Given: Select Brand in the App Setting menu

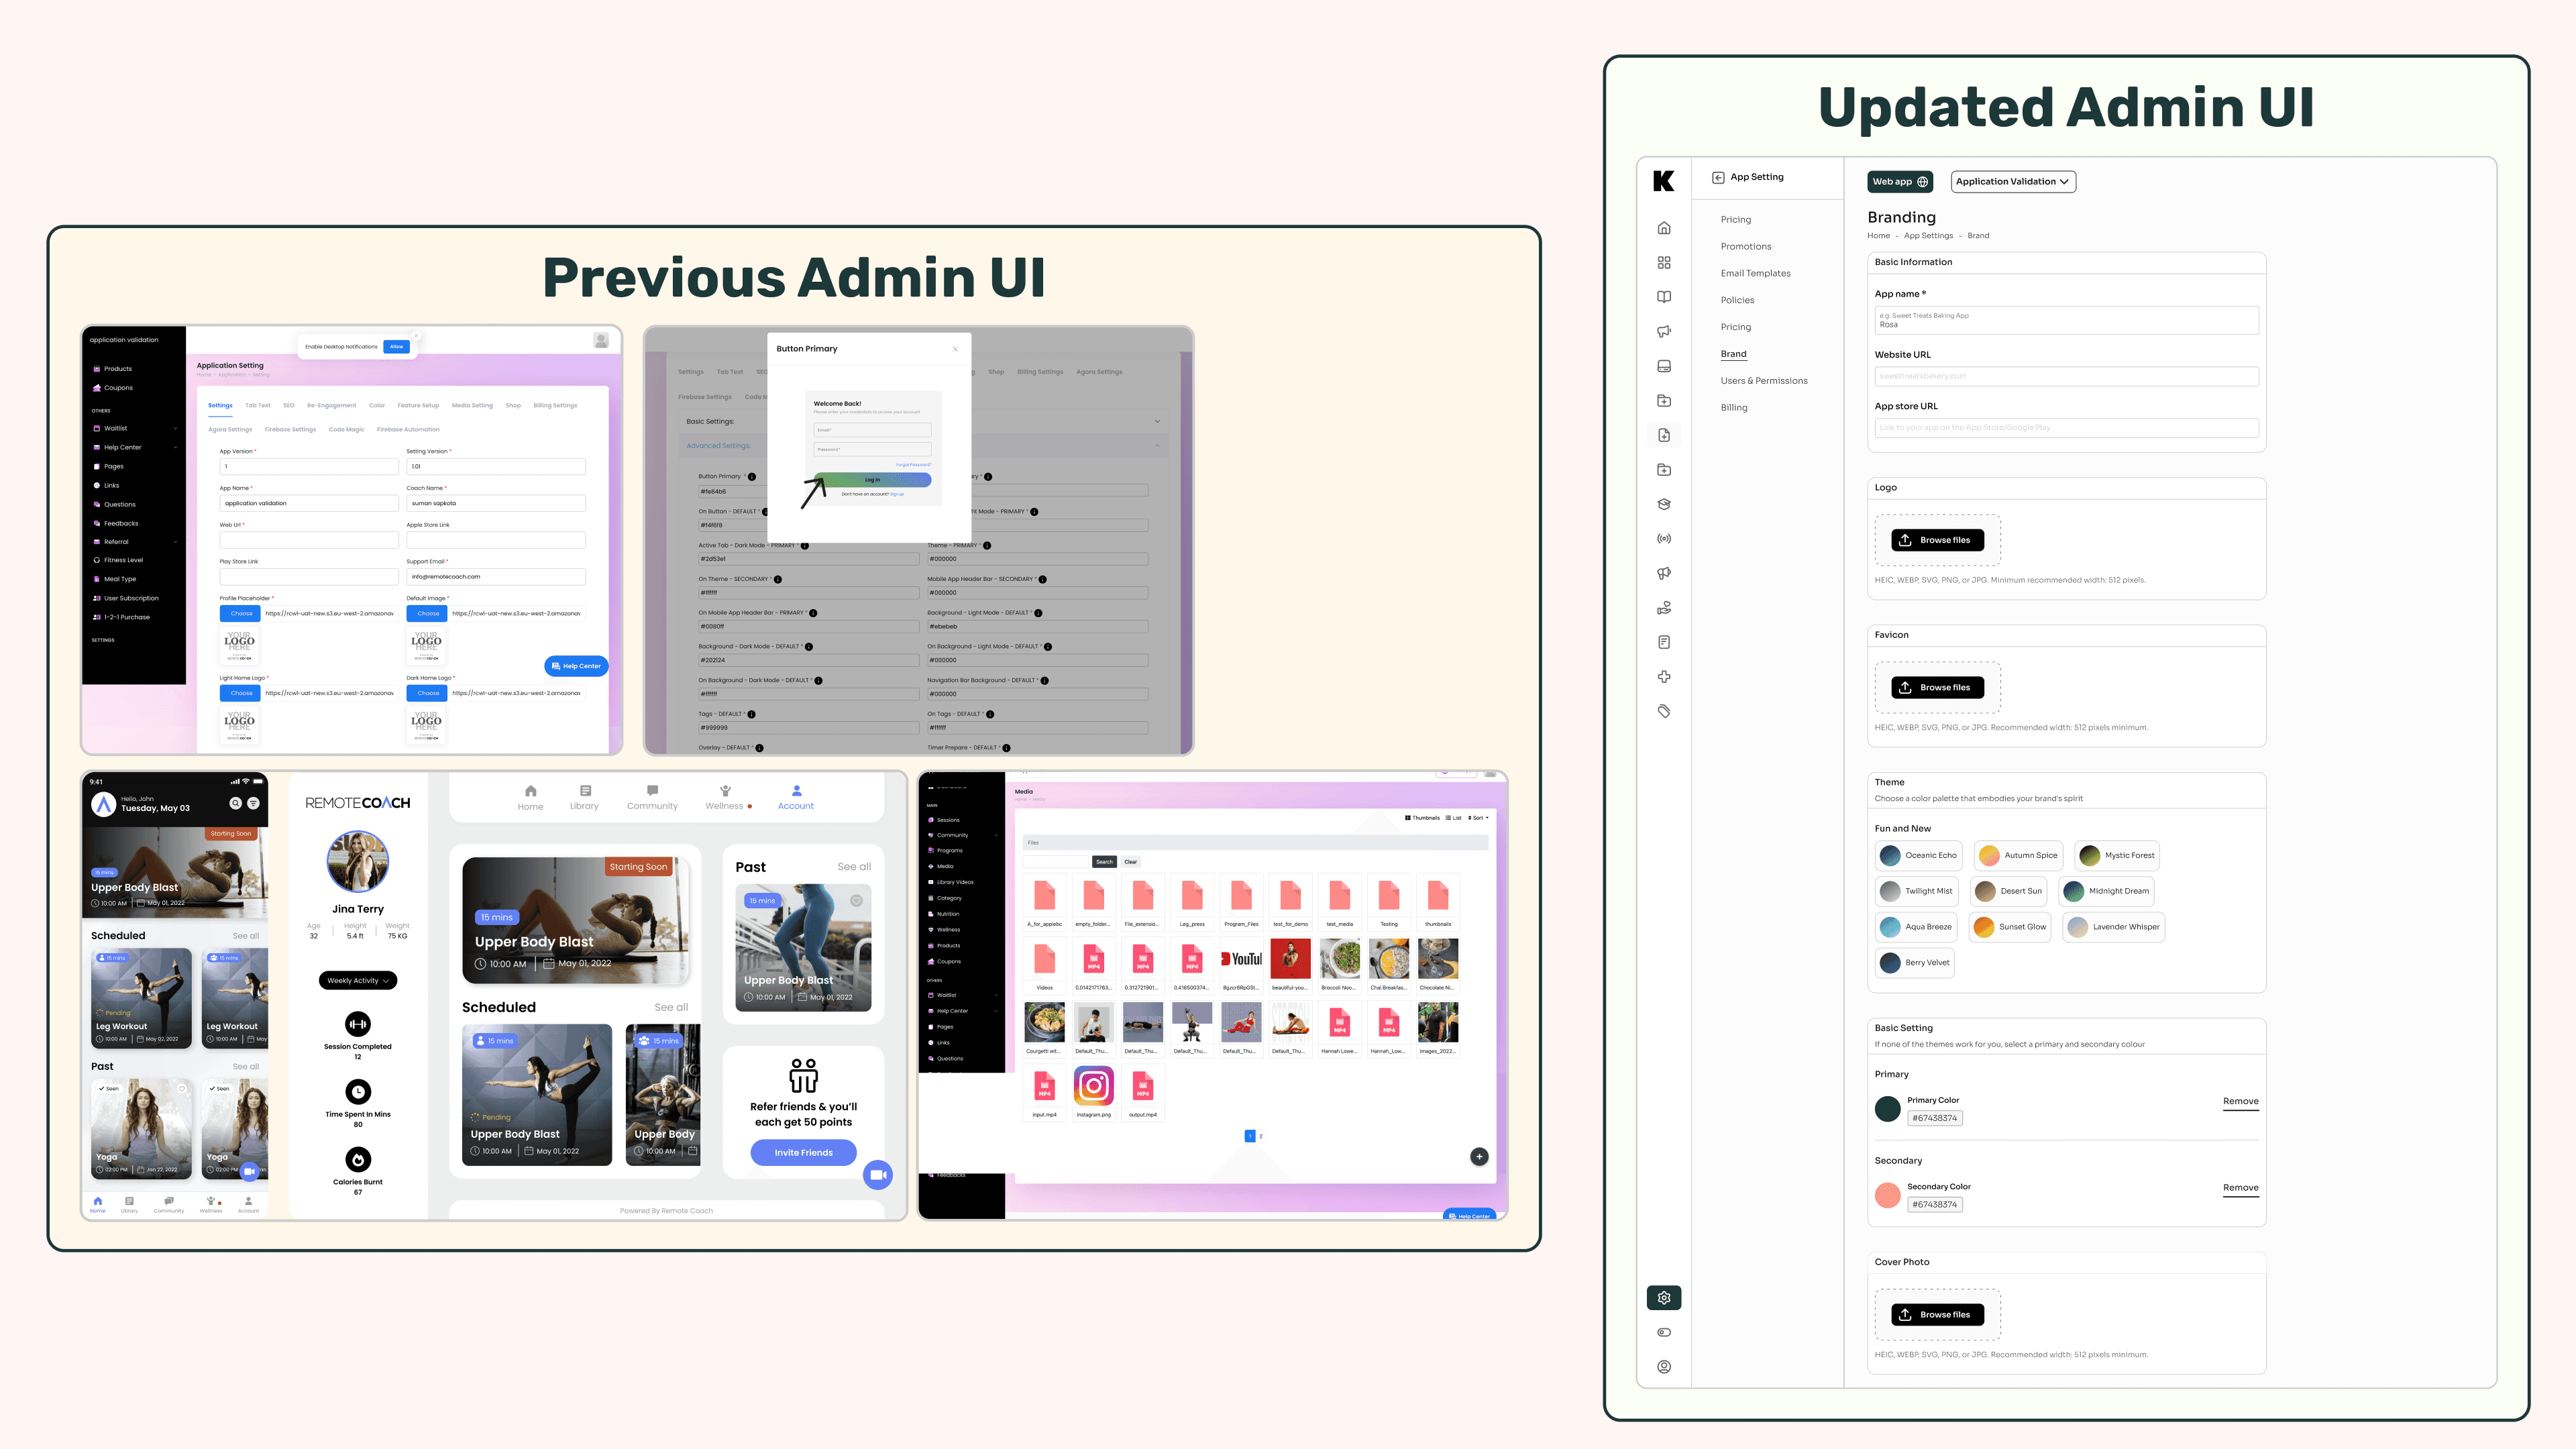Looking at the screenshot, I should [x=1733, y=354].
